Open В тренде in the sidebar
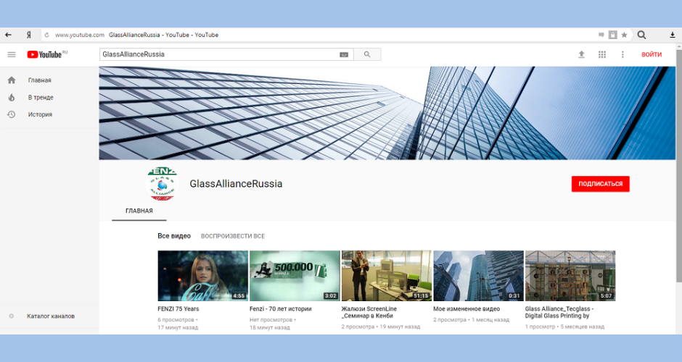Viewport: 682px width, 362px height. click(x=41, y=97)
